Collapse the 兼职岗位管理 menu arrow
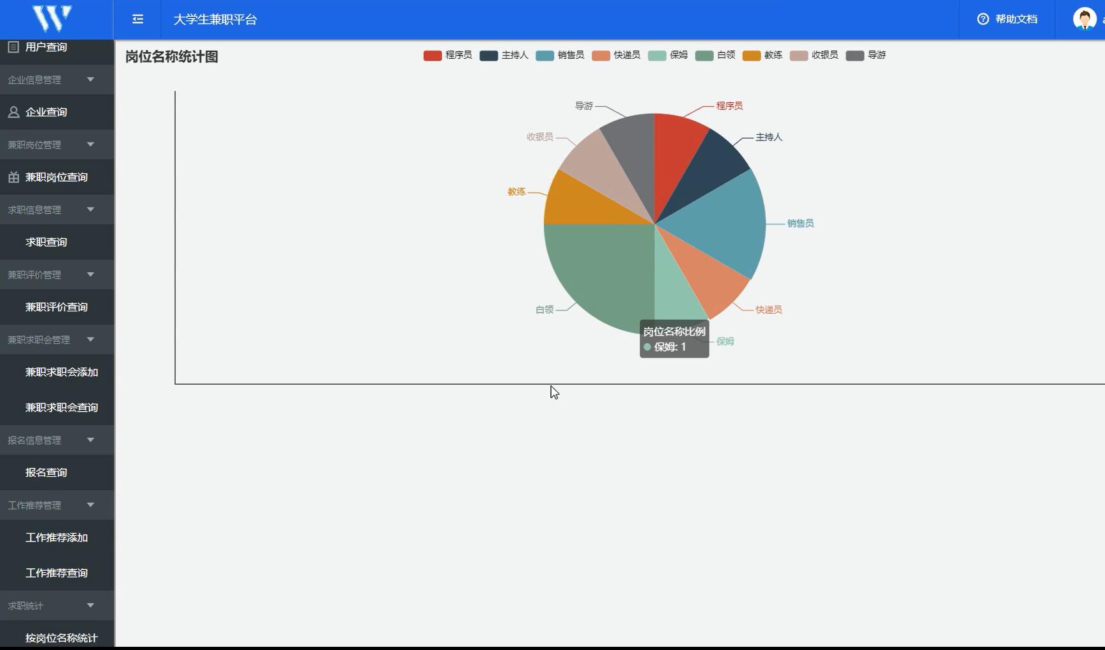The height and width of the screenshot is (650, 1105). click(x=90, y=144)
